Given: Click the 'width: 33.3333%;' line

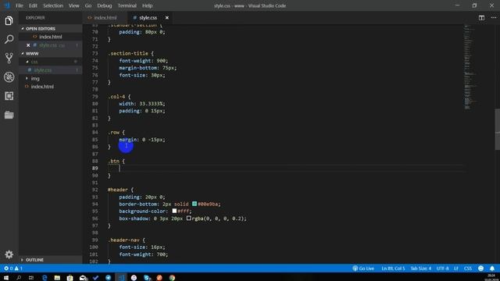Looking at the screenshot, I should [142, 104].
